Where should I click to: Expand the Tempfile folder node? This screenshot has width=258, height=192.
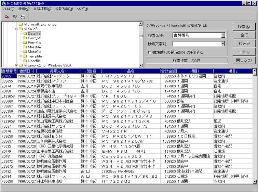(x=21, y=56)
